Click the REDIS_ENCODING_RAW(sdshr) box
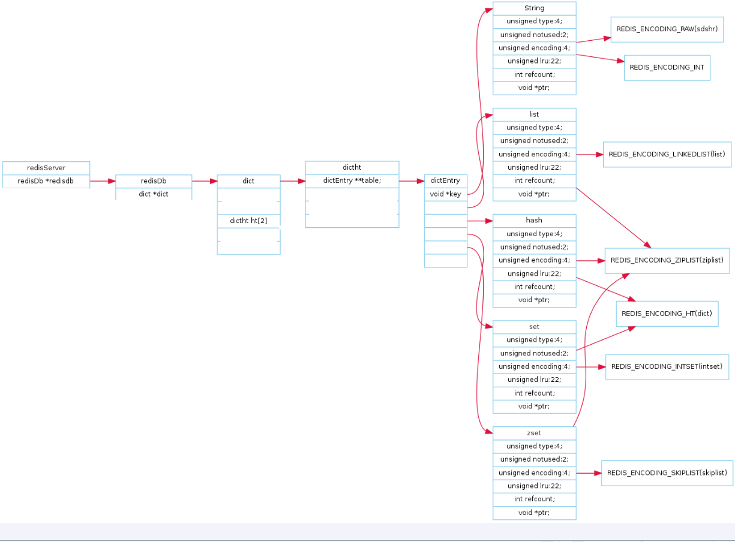This screenshot has height=542, width=735. pos(667,29)
